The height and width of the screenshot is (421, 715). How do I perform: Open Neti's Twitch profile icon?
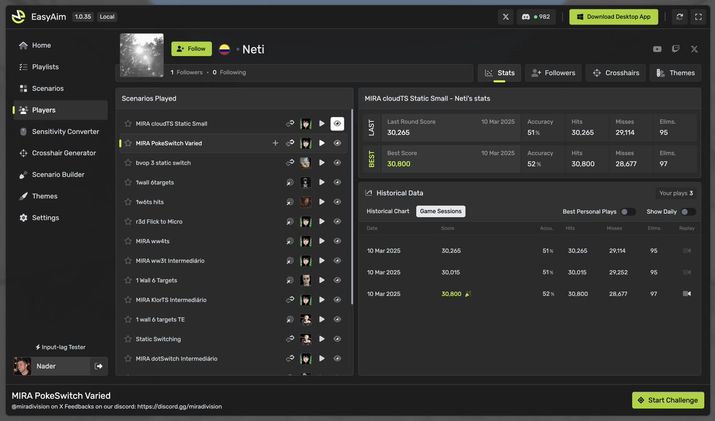click(x=676, y=49)
